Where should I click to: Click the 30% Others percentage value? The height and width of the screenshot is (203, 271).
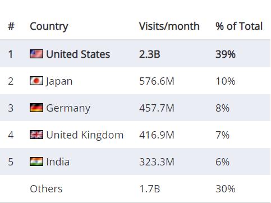tap(226, 189)
